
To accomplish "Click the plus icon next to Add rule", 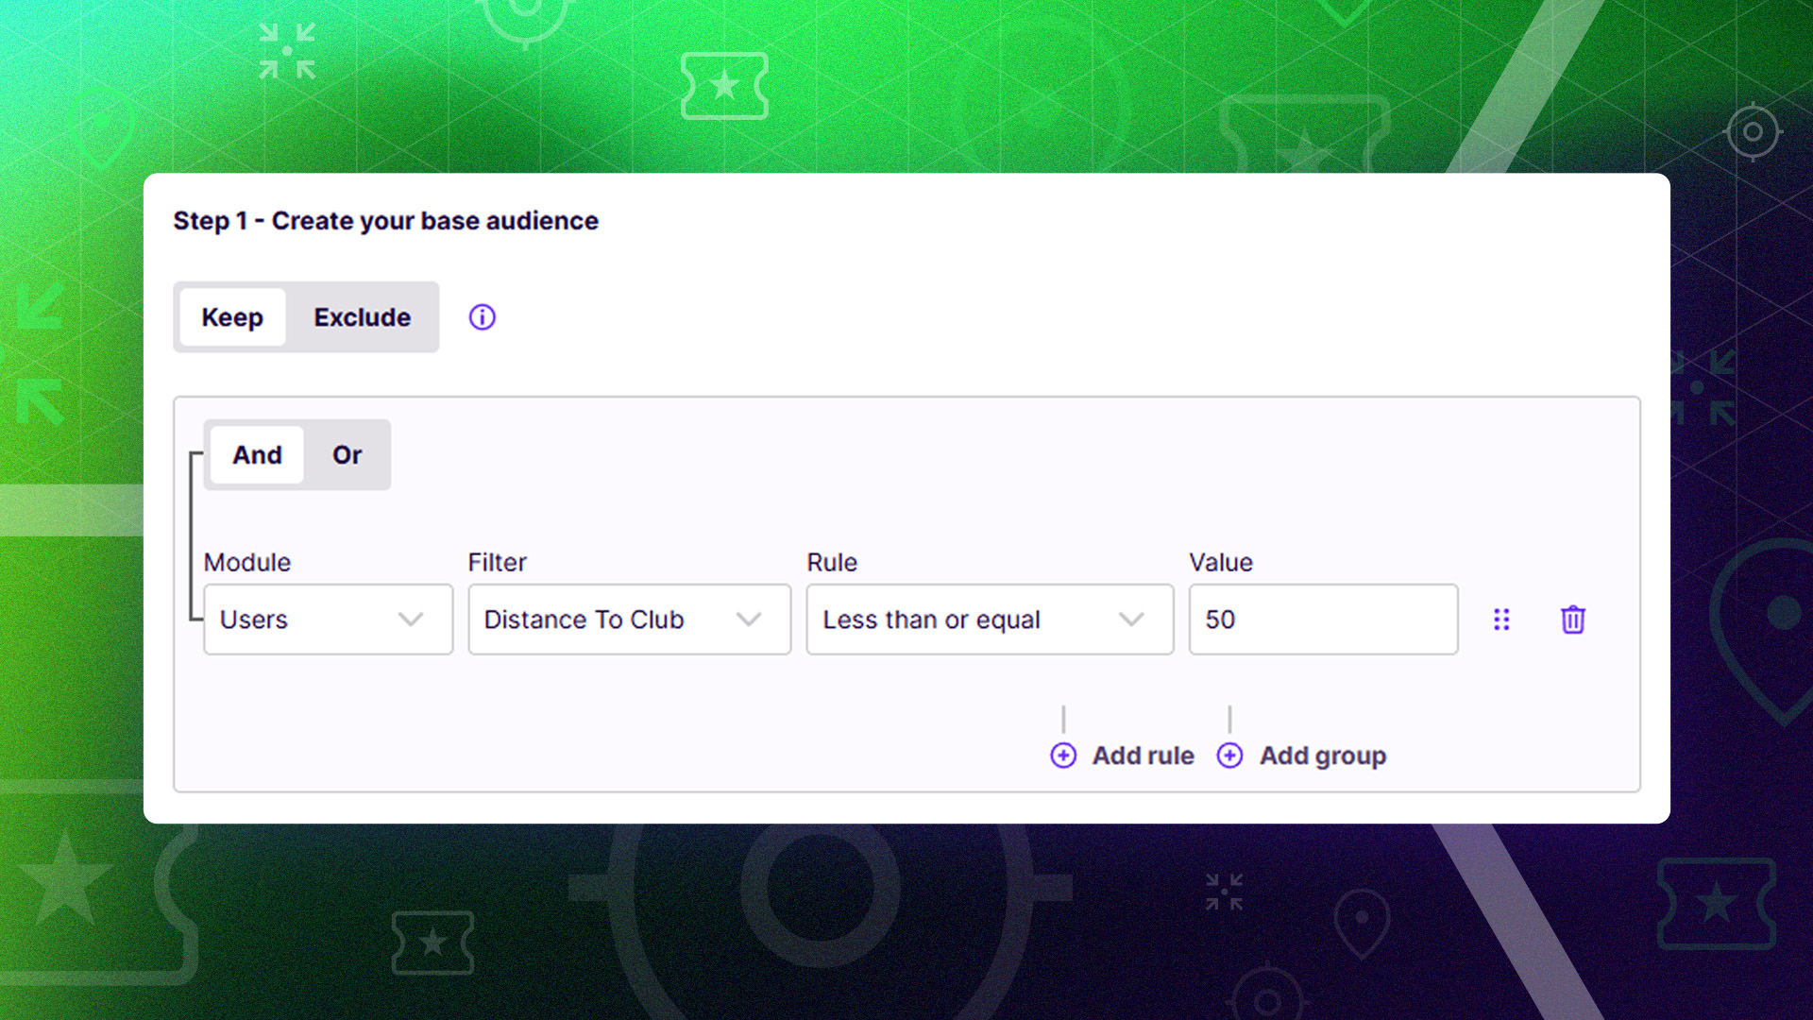I will (1063, 756).
